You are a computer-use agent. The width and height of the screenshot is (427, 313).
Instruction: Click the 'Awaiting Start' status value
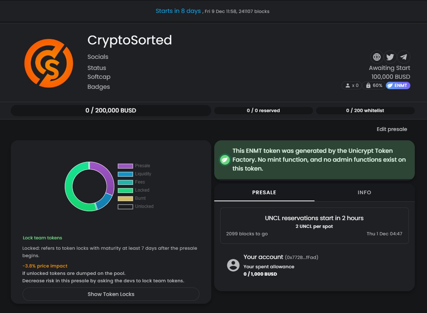389,68
